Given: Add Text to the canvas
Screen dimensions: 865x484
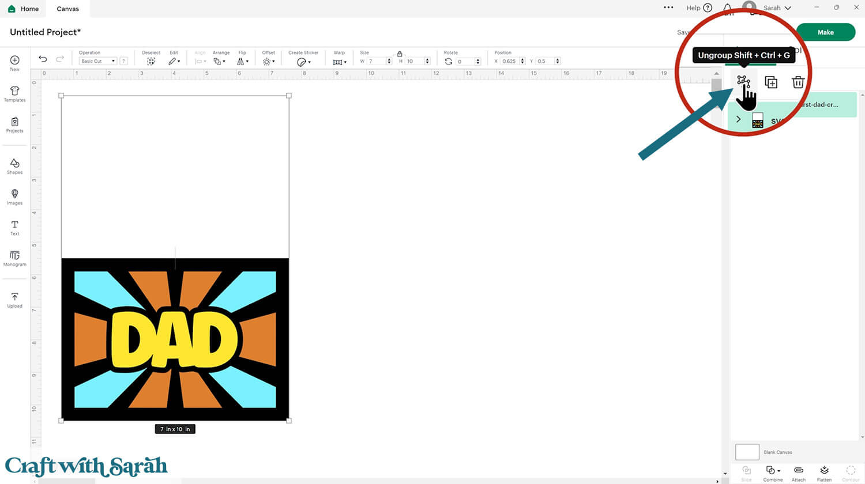Looking at the screenshot, I should (15, 228).
